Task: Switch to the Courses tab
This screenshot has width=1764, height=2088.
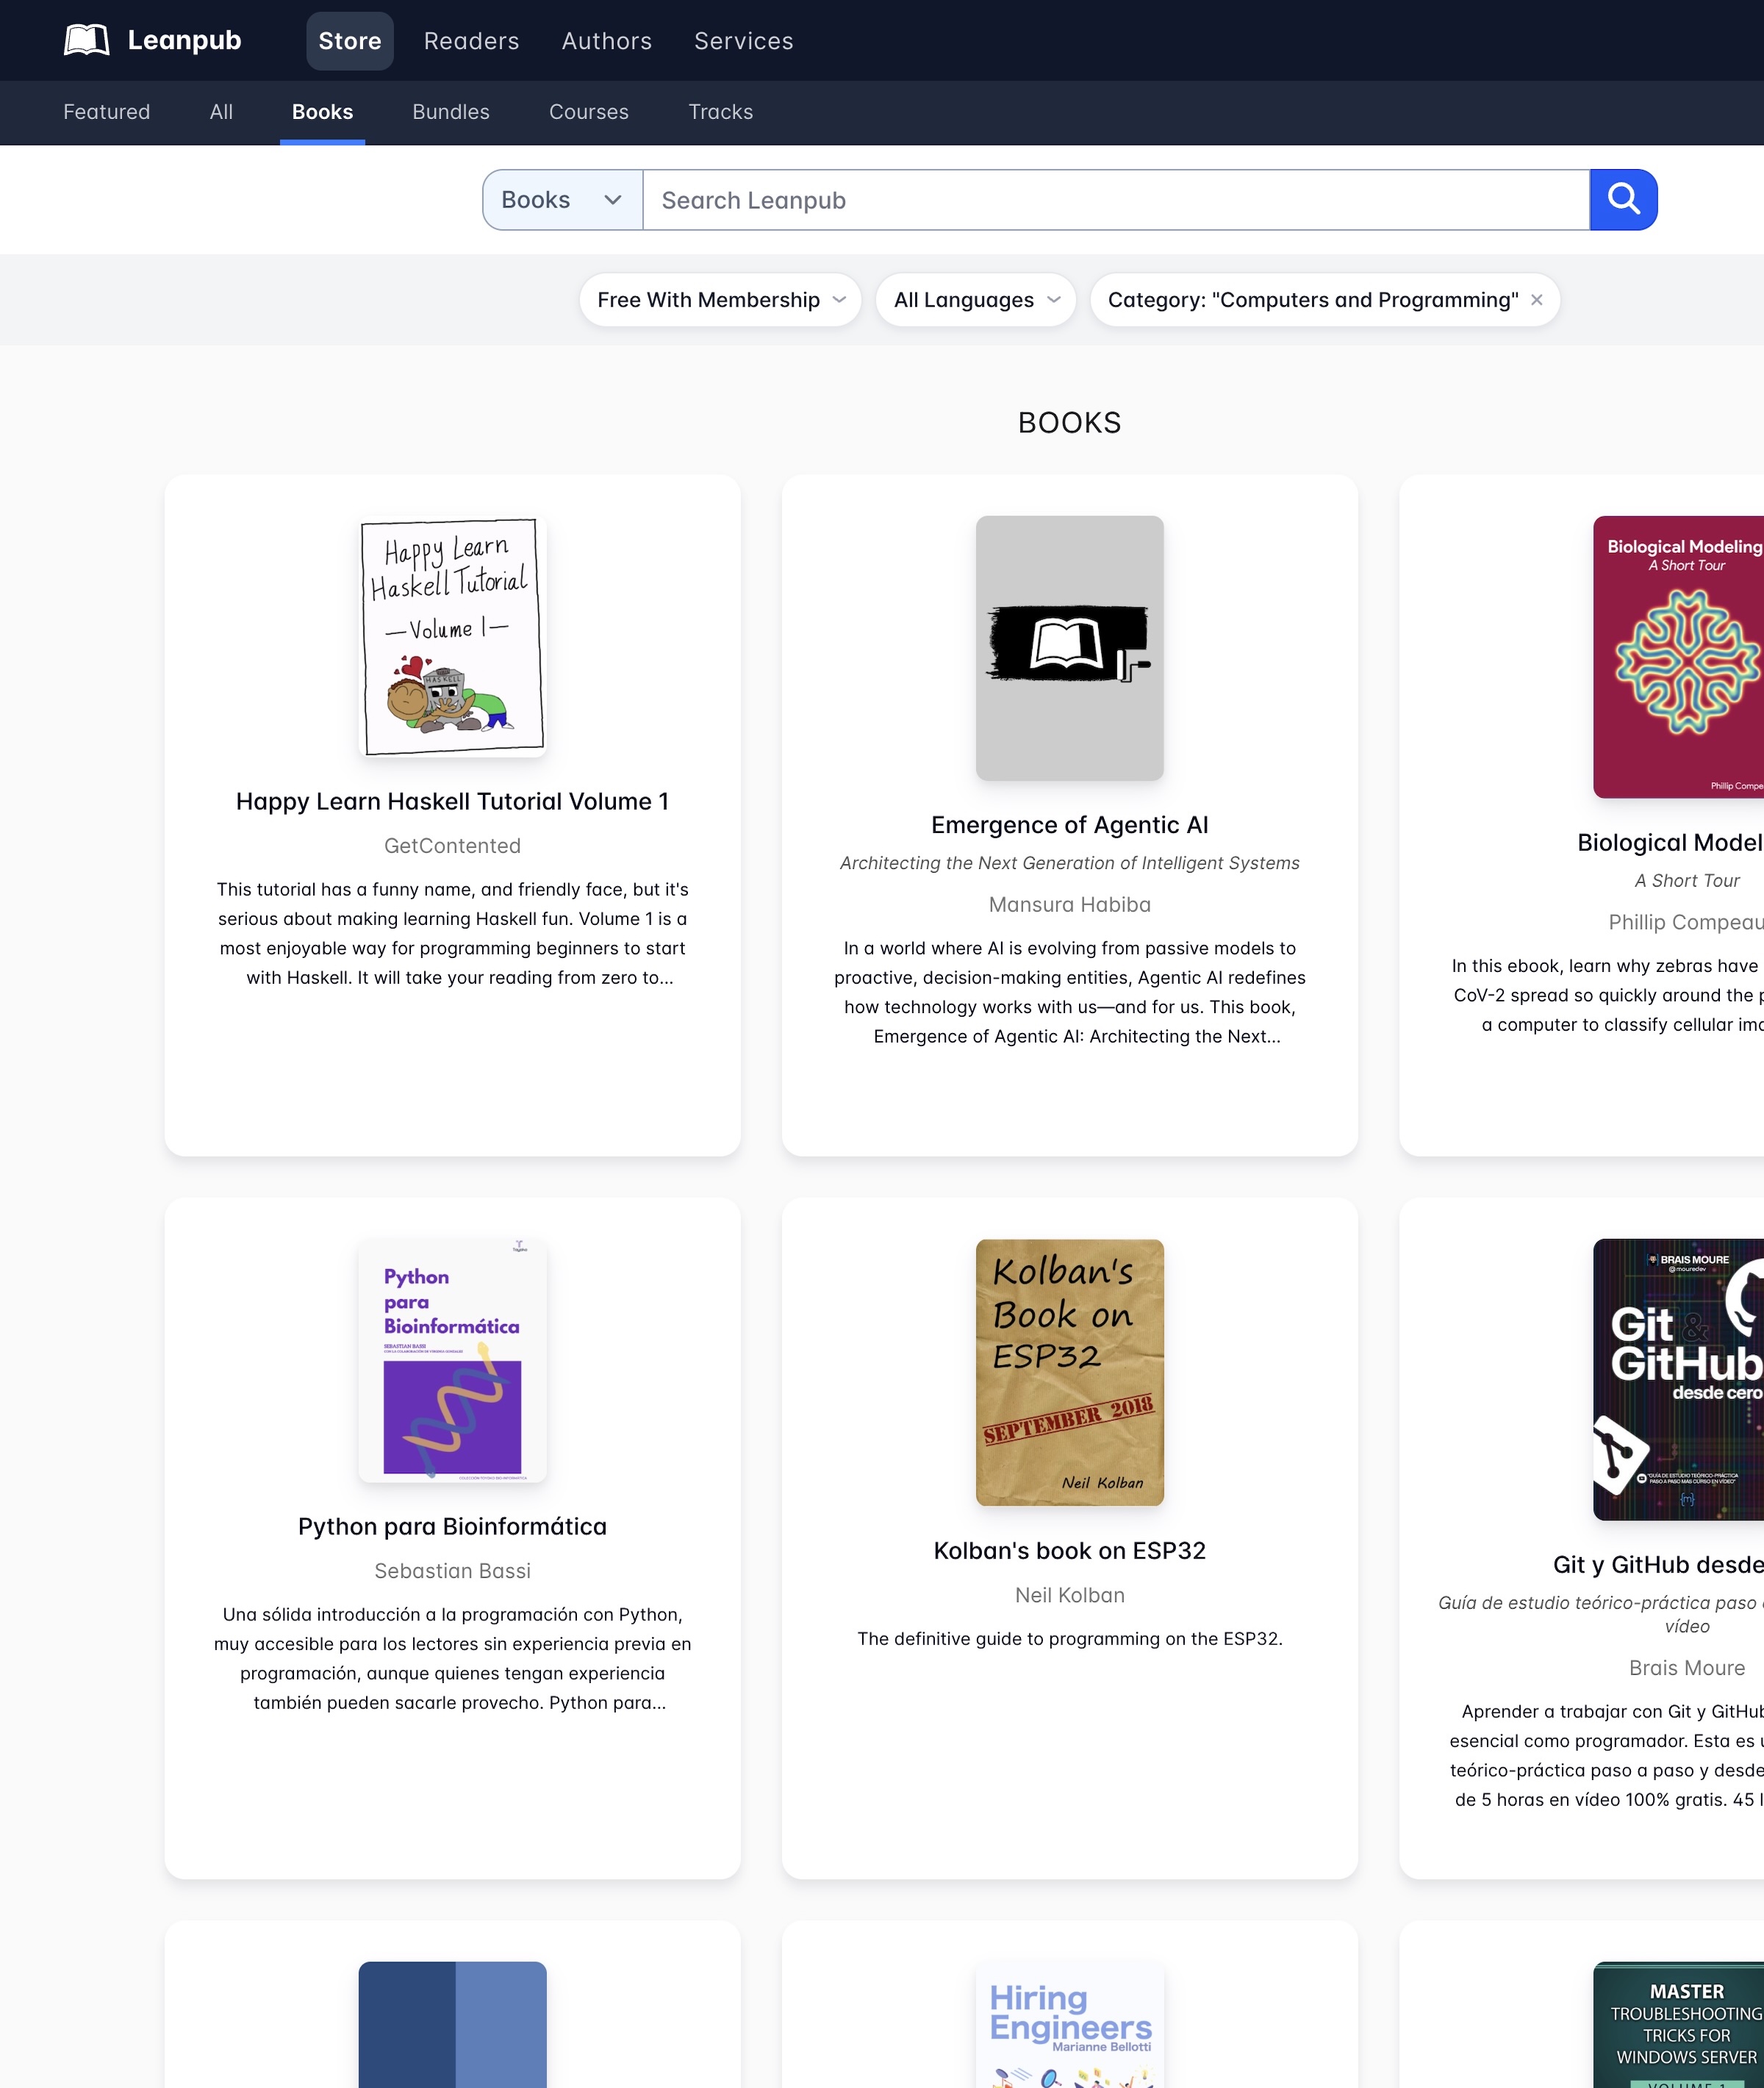Action: pyautogui.click(x=588, y=112)
